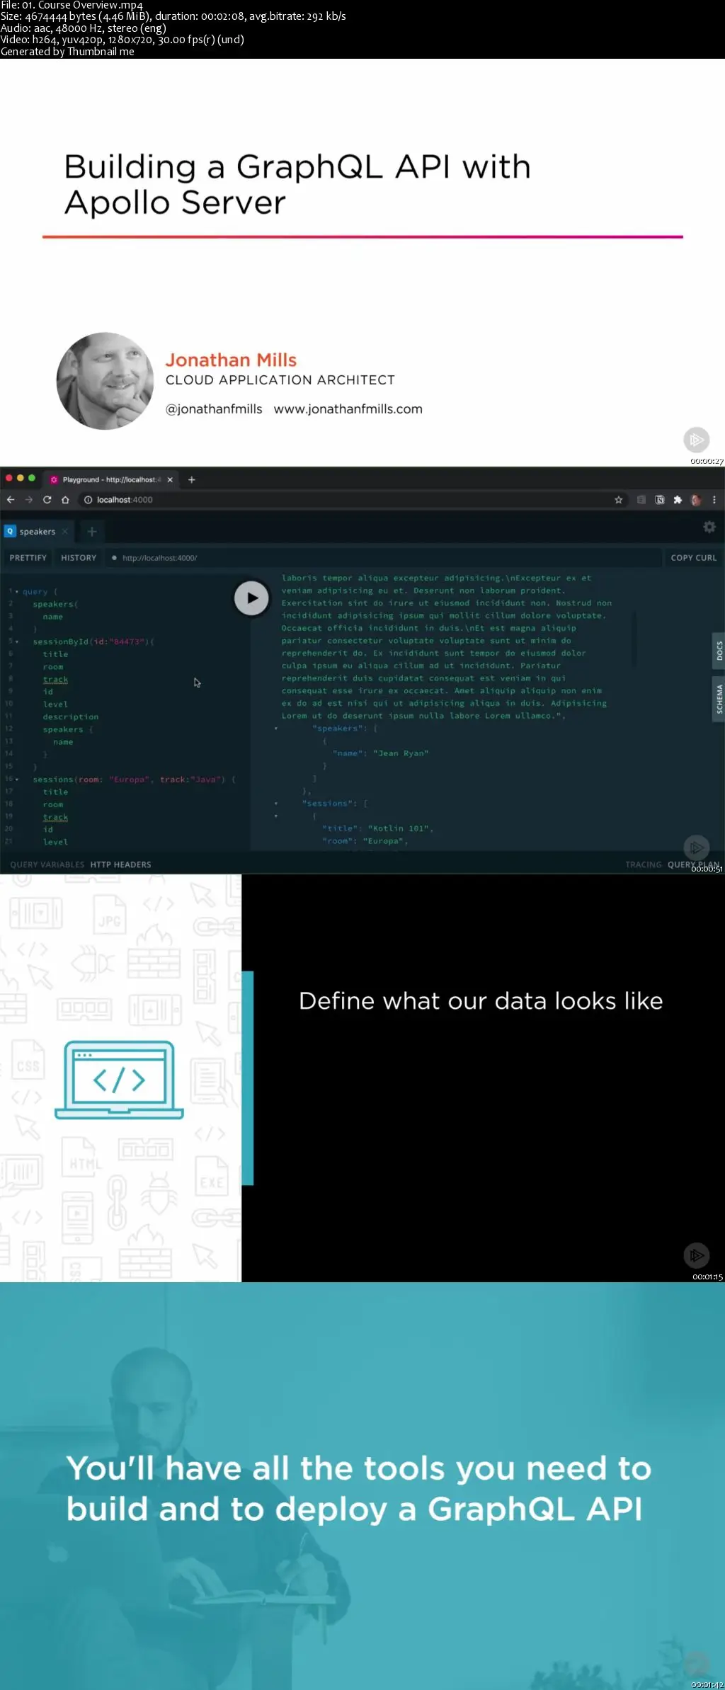
Task: Click the PRETTIFY button
Action: point(28,558)
